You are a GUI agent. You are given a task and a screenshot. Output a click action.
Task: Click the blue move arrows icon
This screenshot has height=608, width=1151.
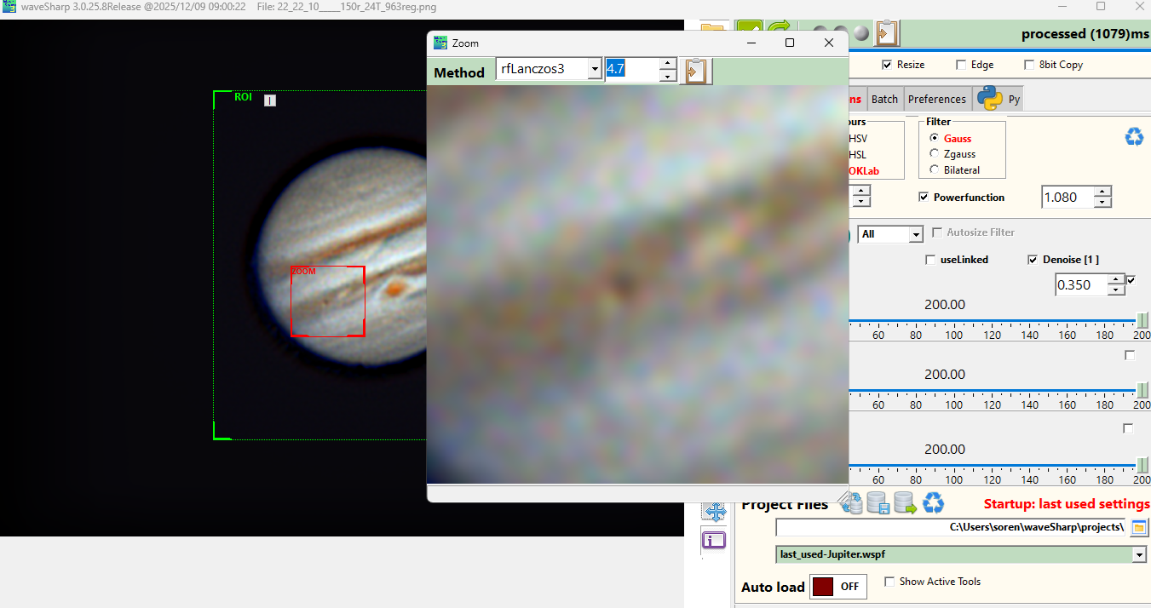pyautogui.click(x=715, y=511)
